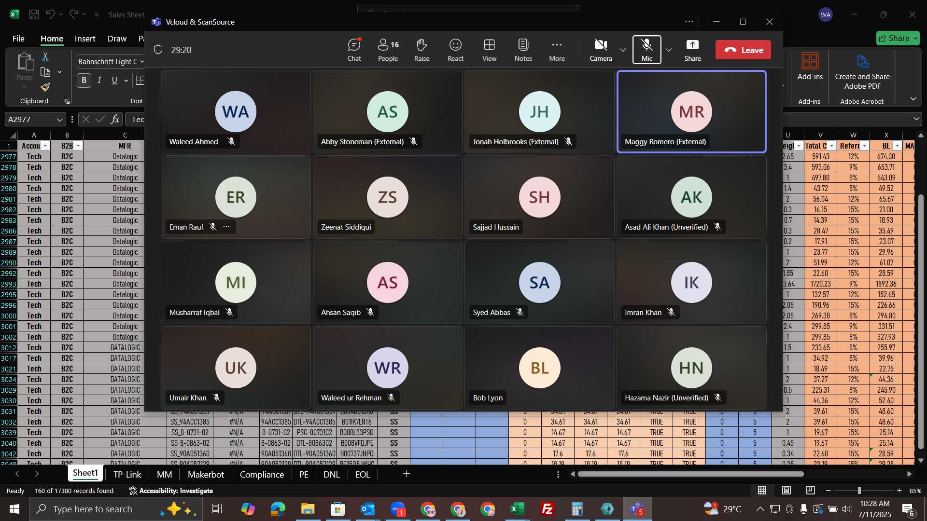Screen dimensions: 927x521
Task: Open meeting Notes
Action: 523,50
